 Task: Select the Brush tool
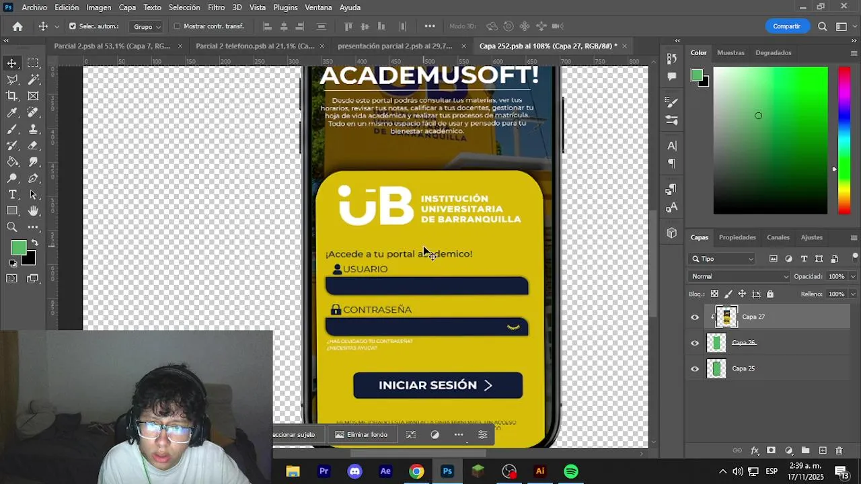click(x=12, y=129)
